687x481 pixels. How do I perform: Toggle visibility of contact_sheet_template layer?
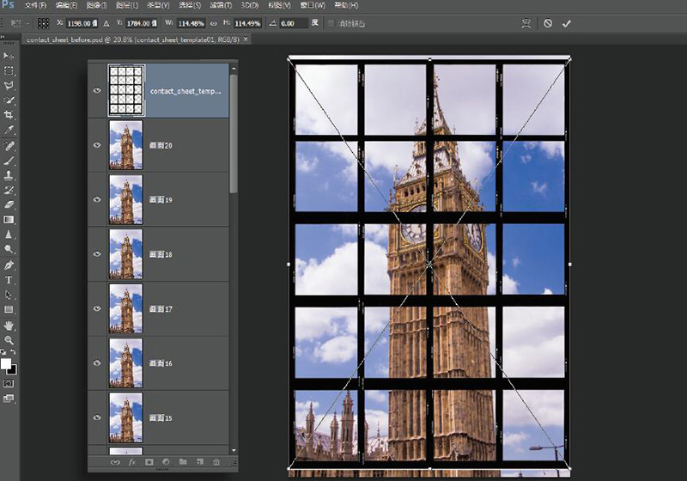click(97, 89)
